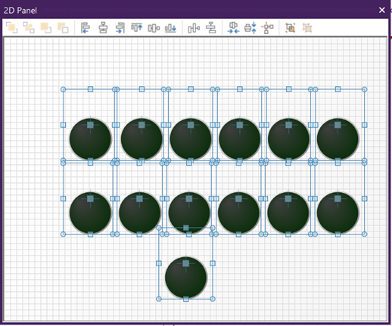The height and width of the screenshot is (326, 392).
Task: Click the Ungroup objects icon
Action: coord(307,27)
